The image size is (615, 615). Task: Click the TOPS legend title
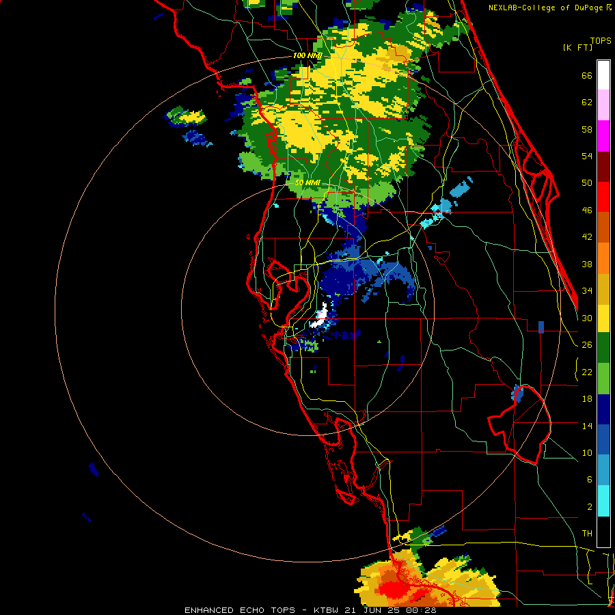[601, 40]
